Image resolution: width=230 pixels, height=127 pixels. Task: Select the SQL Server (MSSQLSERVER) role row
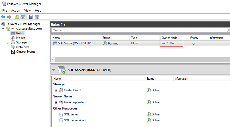coord(141,43)
